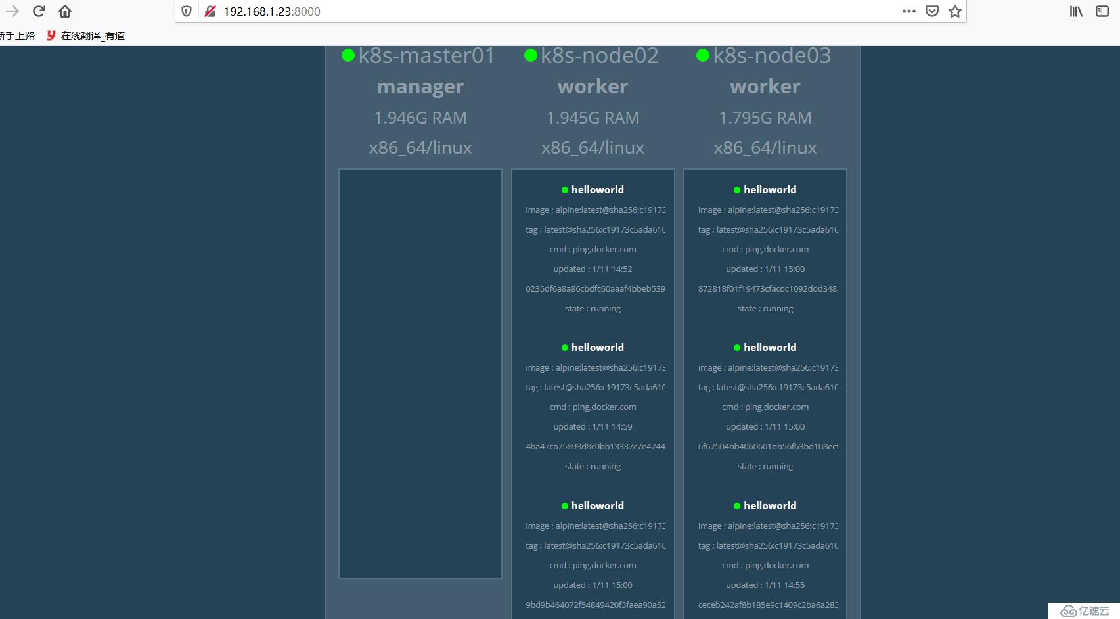Screen dimensions: 1120x619
Task: Click the manager role label
Action: [420, 87]
